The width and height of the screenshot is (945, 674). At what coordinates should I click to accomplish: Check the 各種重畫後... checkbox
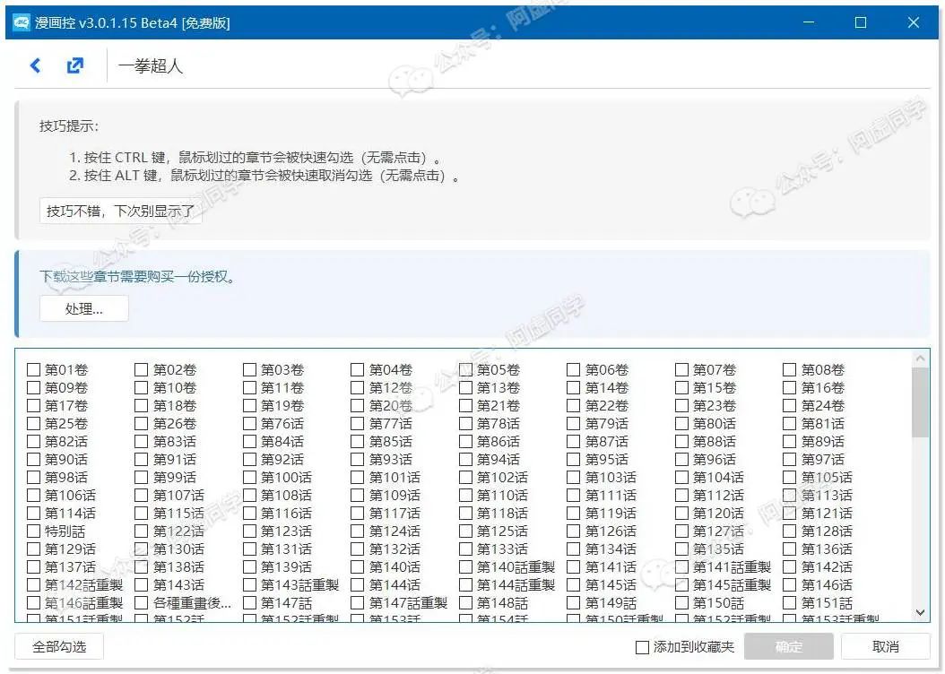pos(141,603)
